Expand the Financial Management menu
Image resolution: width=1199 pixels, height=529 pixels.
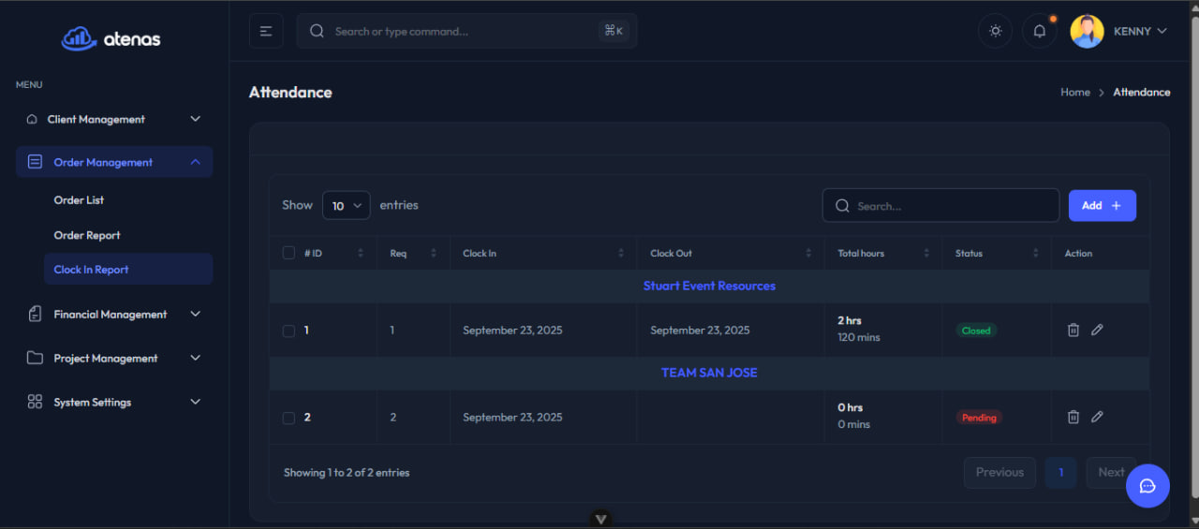[x=113, y=315]
